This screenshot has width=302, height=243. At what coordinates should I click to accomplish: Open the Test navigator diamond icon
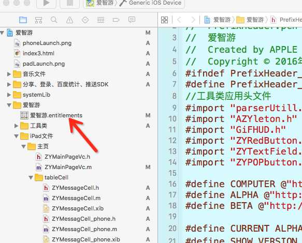[85, 20]
